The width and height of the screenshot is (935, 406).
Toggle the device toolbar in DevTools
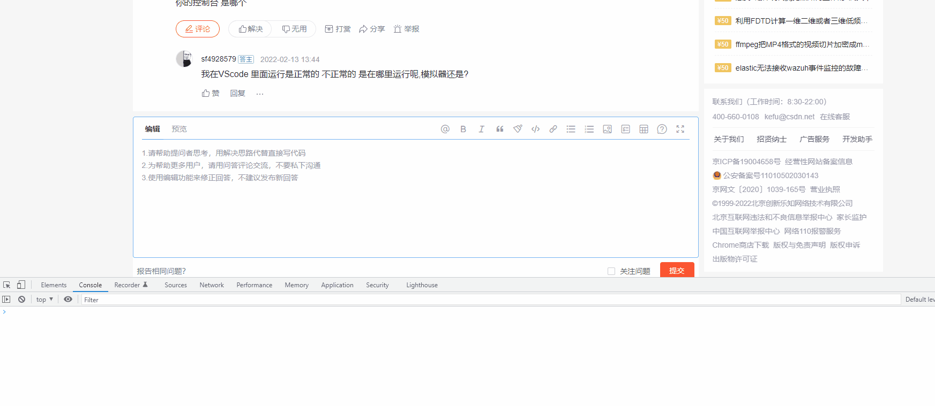21,285
